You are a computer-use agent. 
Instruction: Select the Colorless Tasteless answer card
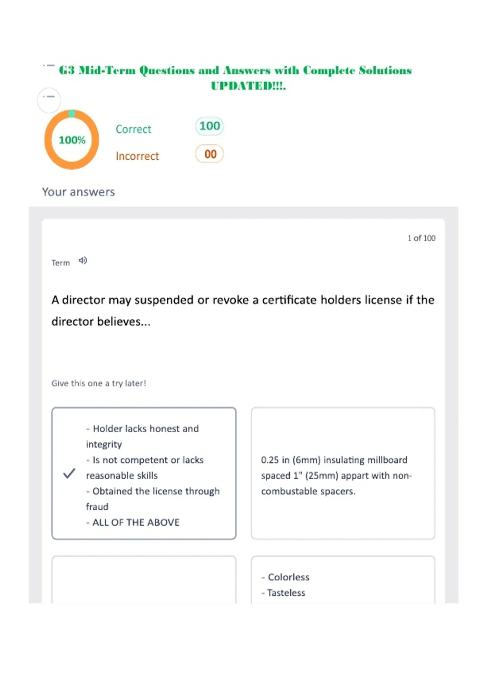pyautogui.click(x=343, y=580)
